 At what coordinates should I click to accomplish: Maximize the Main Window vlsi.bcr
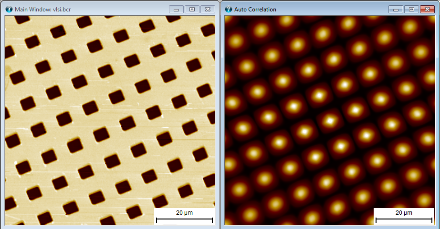click(x=192, y=9)
